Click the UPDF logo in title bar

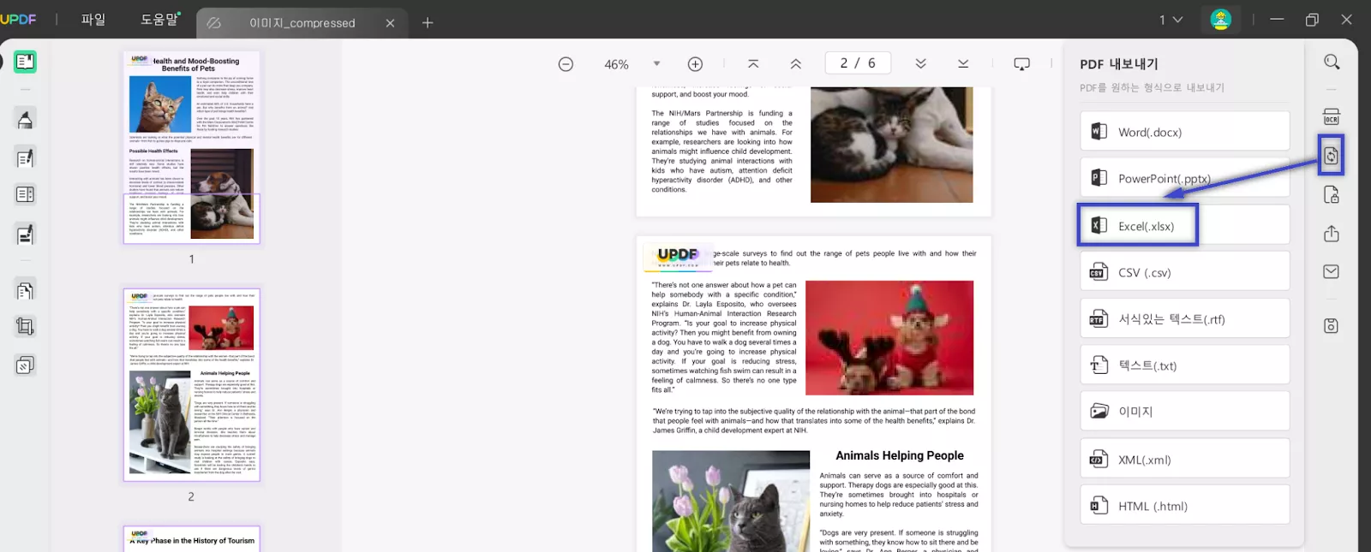point(18,20)
